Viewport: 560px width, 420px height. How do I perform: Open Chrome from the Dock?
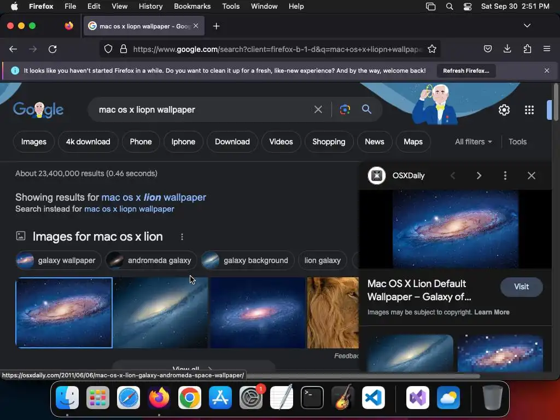coord(190,398)
